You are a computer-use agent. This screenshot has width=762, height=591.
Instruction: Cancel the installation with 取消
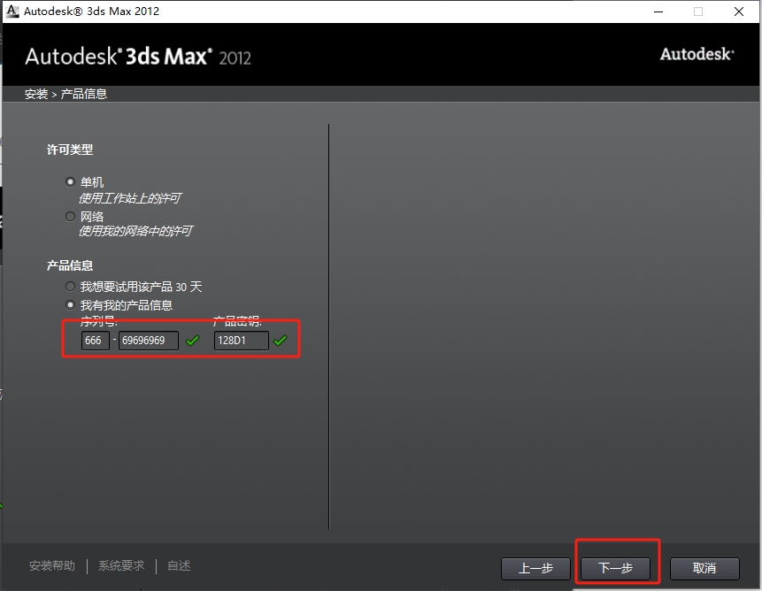point(704,568)
